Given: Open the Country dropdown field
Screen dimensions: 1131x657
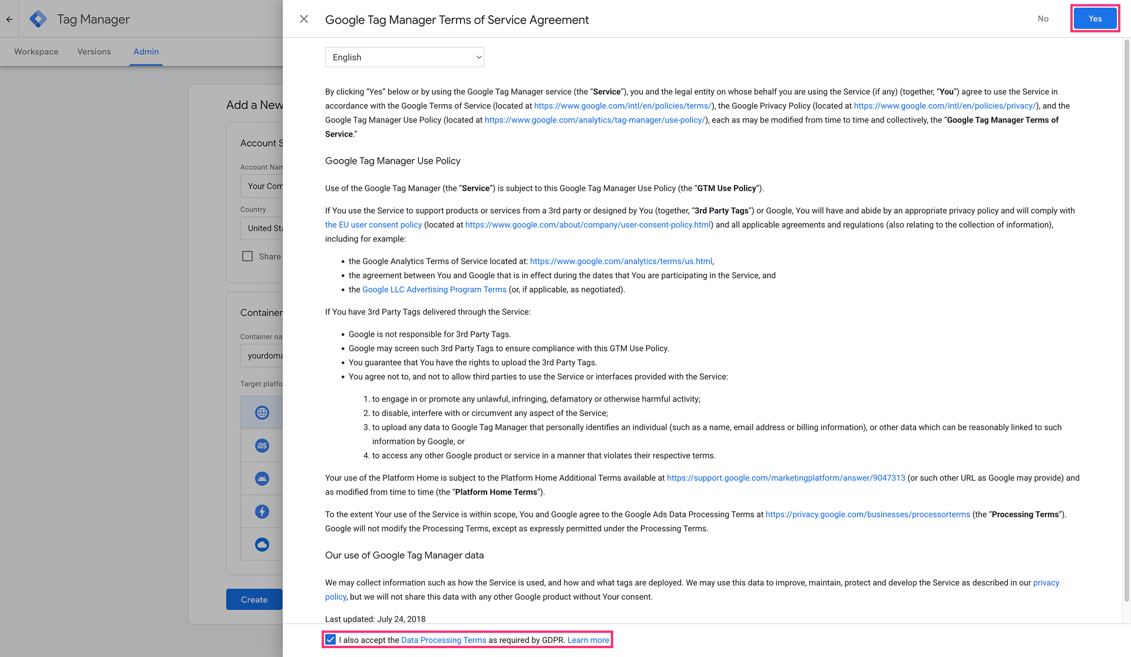Looking at the screenshot, I should tap(262, 228).
